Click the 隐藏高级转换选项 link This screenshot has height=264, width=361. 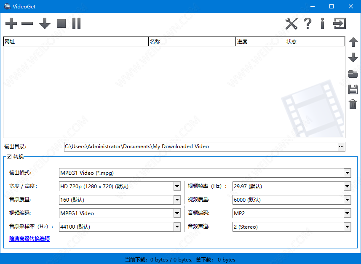click(29, 239)
